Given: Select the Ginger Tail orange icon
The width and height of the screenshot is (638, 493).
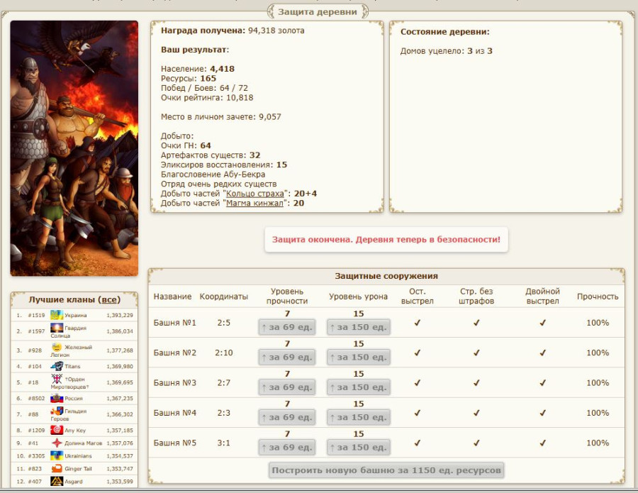Looking at the screenshot, I should coord(57,469).
